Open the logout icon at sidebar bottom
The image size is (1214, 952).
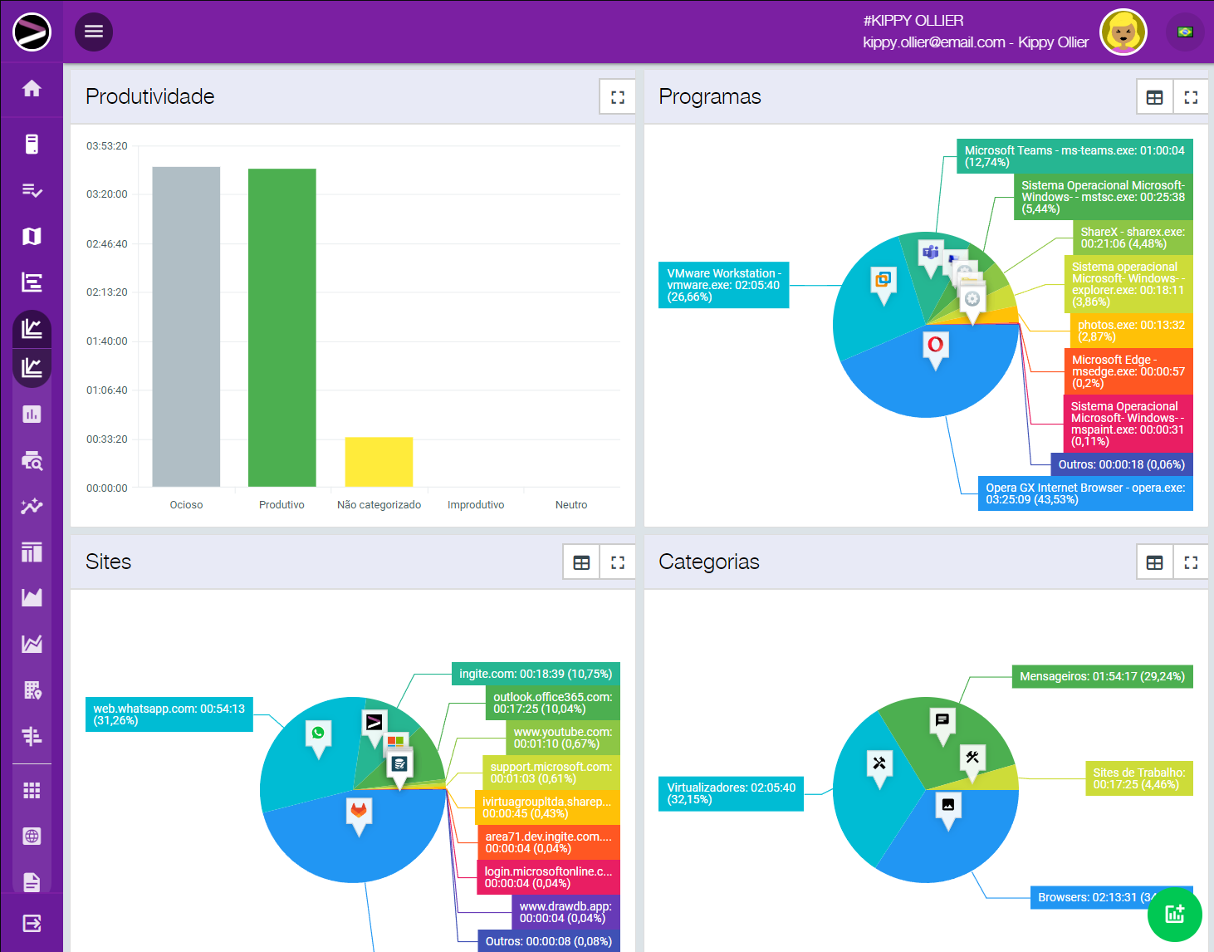tap(32, 923)
